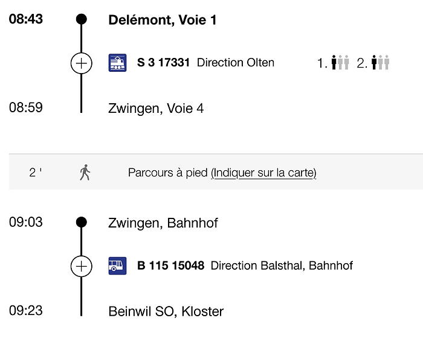
Task: Click the B 115 15048 bus label
Action: tap(170, 266)
